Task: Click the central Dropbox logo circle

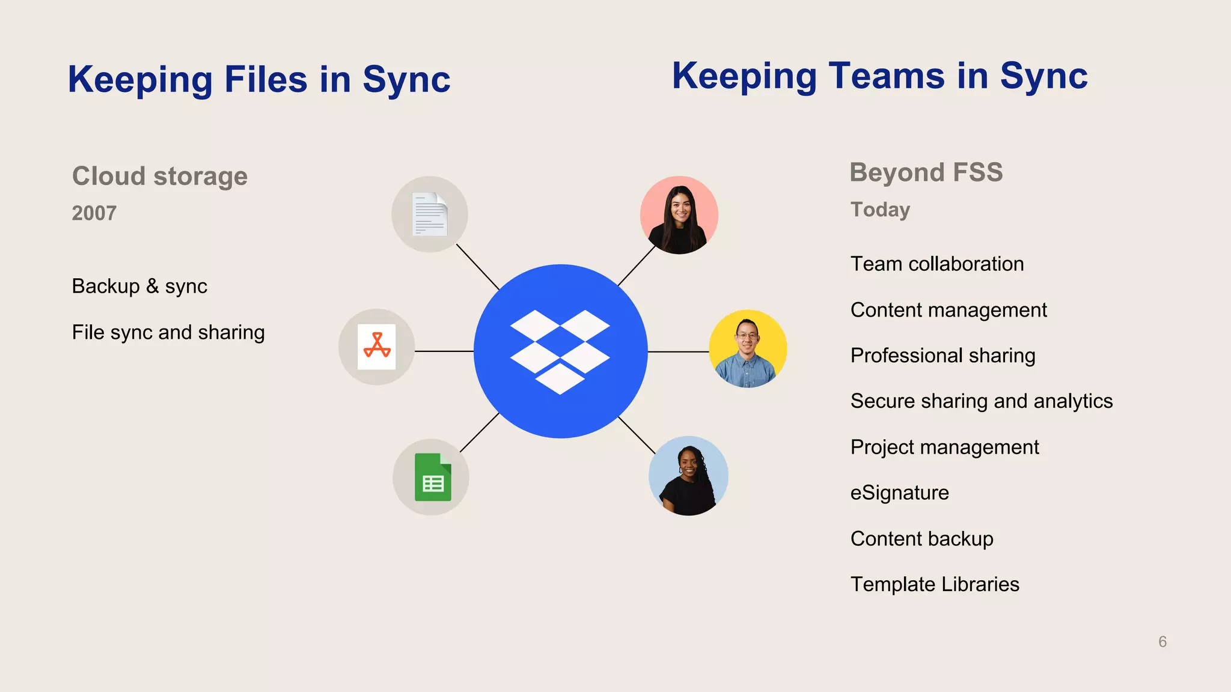Action: 560,351
